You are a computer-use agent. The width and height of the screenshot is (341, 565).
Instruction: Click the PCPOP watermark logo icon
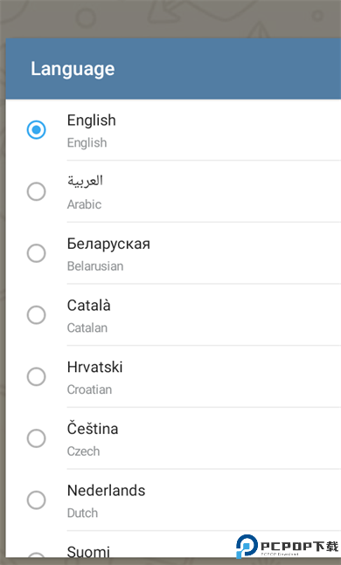[247, 547]
